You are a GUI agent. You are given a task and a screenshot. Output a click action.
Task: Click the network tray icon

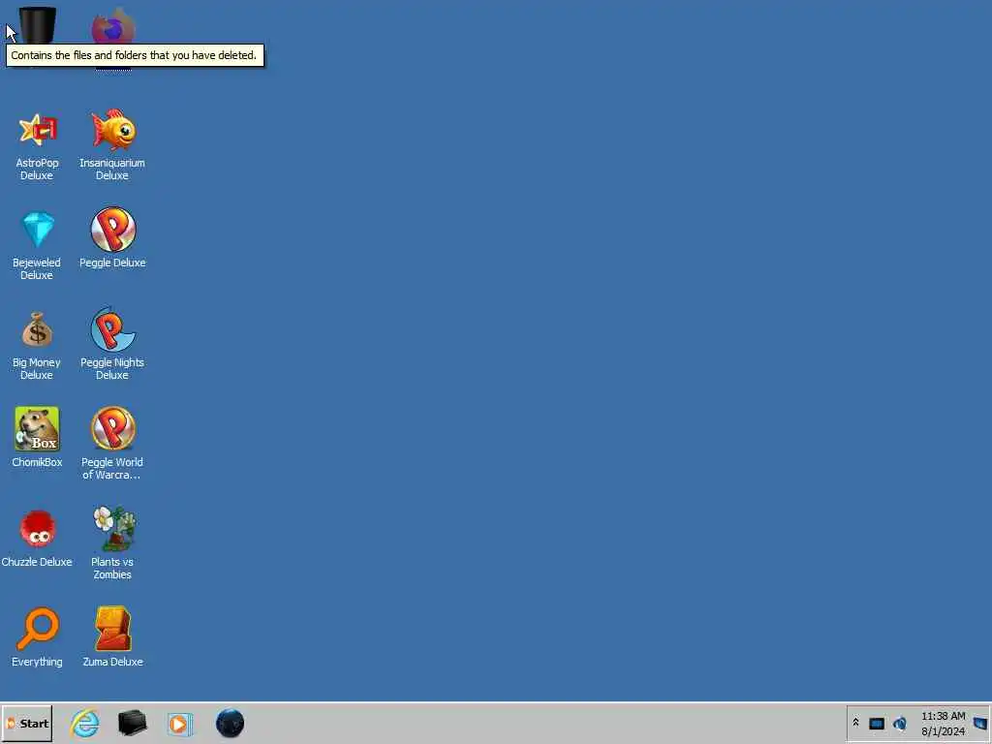pyautogui.click(x=876, y=724)
